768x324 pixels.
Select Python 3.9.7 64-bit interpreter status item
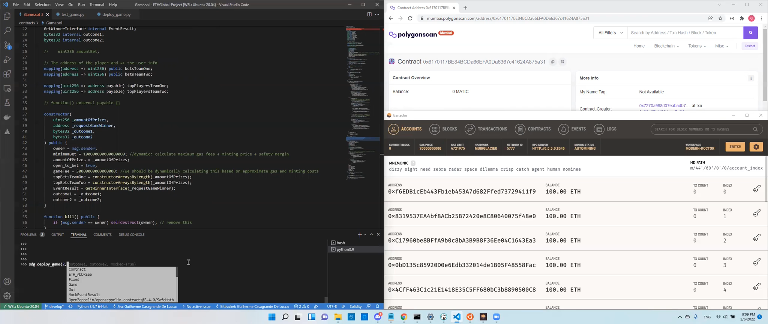92,306
